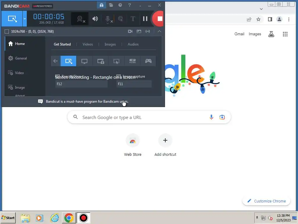
Task: Click the muted volume tray icon
Action: pyautogui.click(x=270, y=218)
